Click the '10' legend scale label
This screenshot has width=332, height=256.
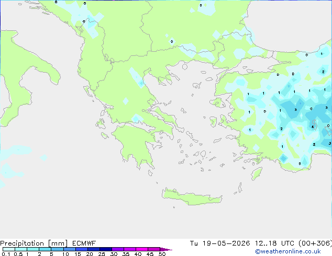(x=65, y=254)
